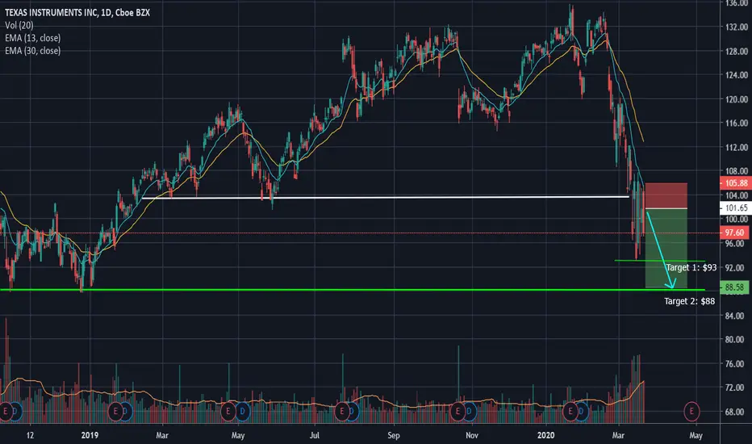This screenshot has width=752, height=444.
Task: Select the Vol (20) indicator legend
Action: tap(19, 26)
